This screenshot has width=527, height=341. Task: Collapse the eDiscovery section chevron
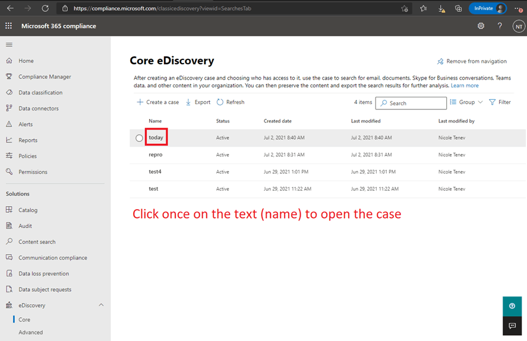coord(101,305)
